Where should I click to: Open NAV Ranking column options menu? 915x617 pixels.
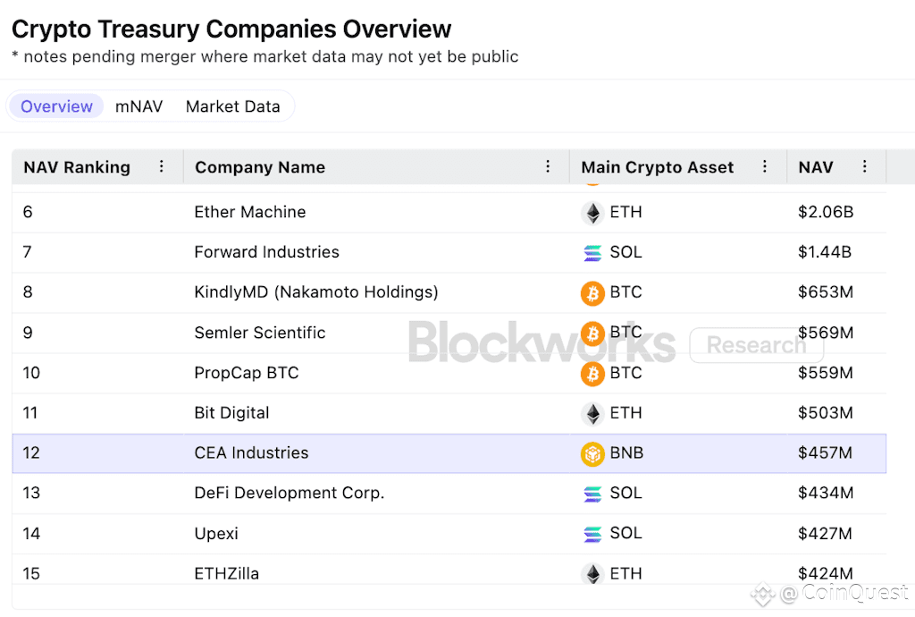162,166
